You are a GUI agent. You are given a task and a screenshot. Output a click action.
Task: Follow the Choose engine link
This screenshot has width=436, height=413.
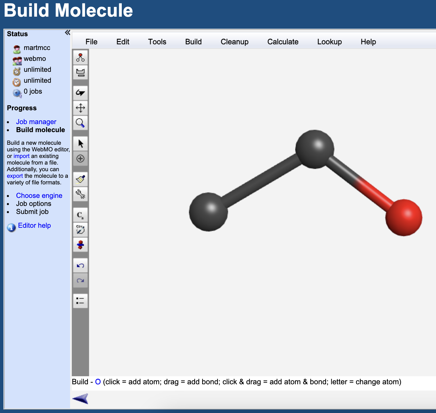39,196
